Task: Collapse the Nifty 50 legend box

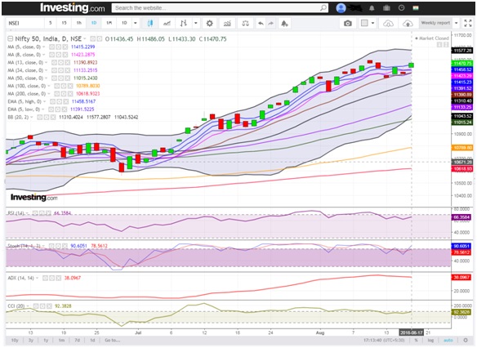Action: (x=11, y=38)
